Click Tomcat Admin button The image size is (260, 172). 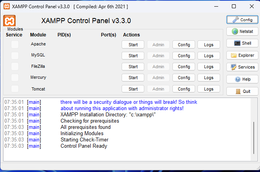(158, 89)
